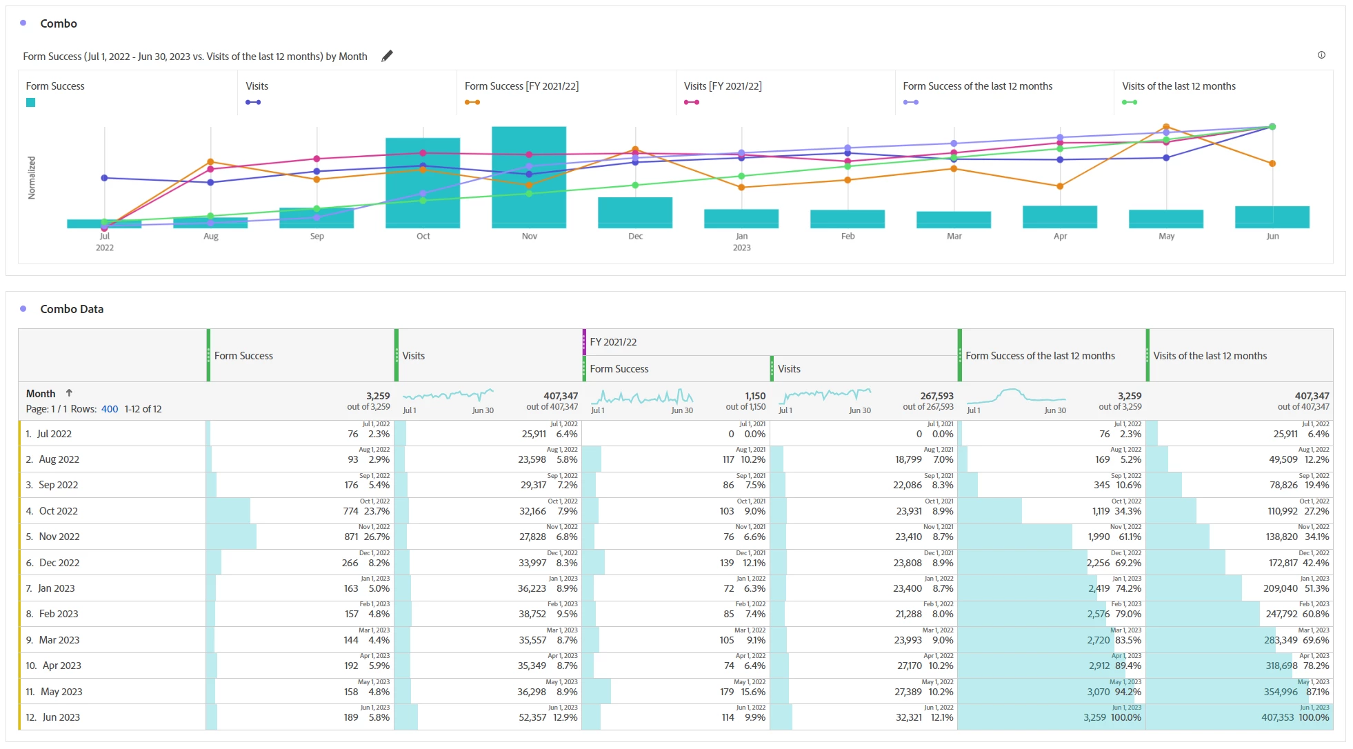Toggle the Form Success teal bar series legend
The height and width of the screenshot is (749, 1353).
click(x=55, y=86)
